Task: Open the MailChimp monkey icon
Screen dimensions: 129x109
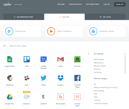Action: (10, 78)
